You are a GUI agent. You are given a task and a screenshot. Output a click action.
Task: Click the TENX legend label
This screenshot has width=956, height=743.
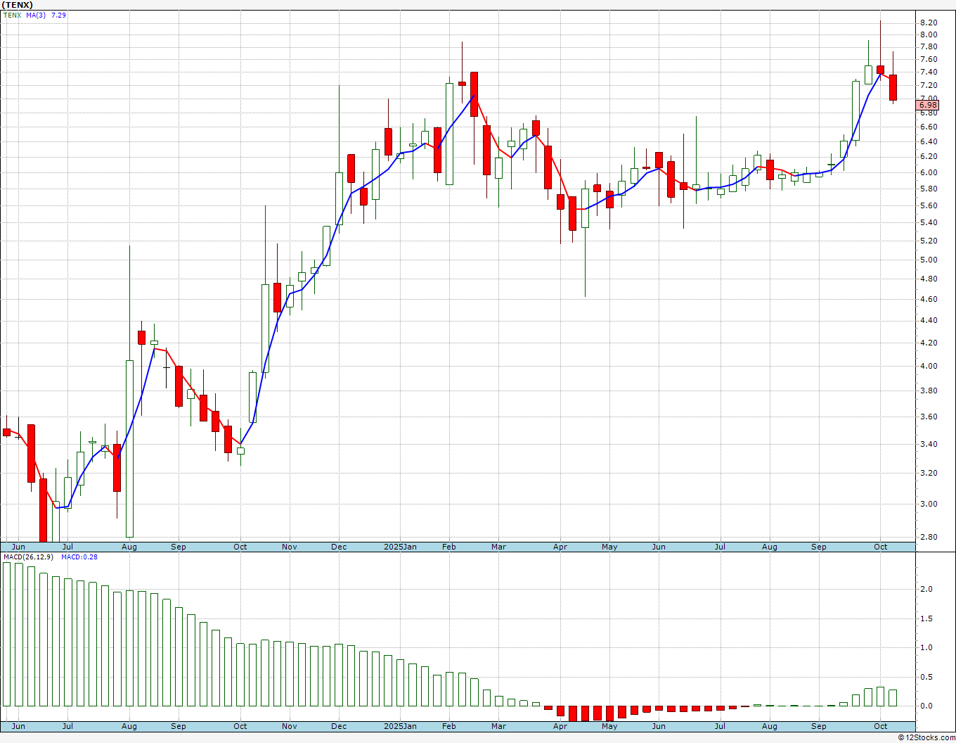click(12, 15)
